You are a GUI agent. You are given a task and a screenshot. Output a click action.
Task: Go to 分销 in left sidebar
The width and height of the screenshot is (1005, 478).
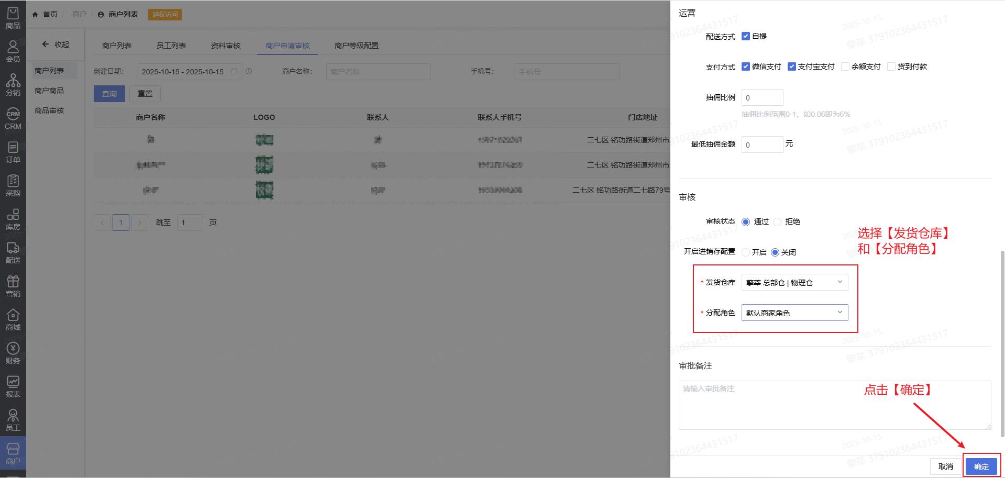[13, 85]
